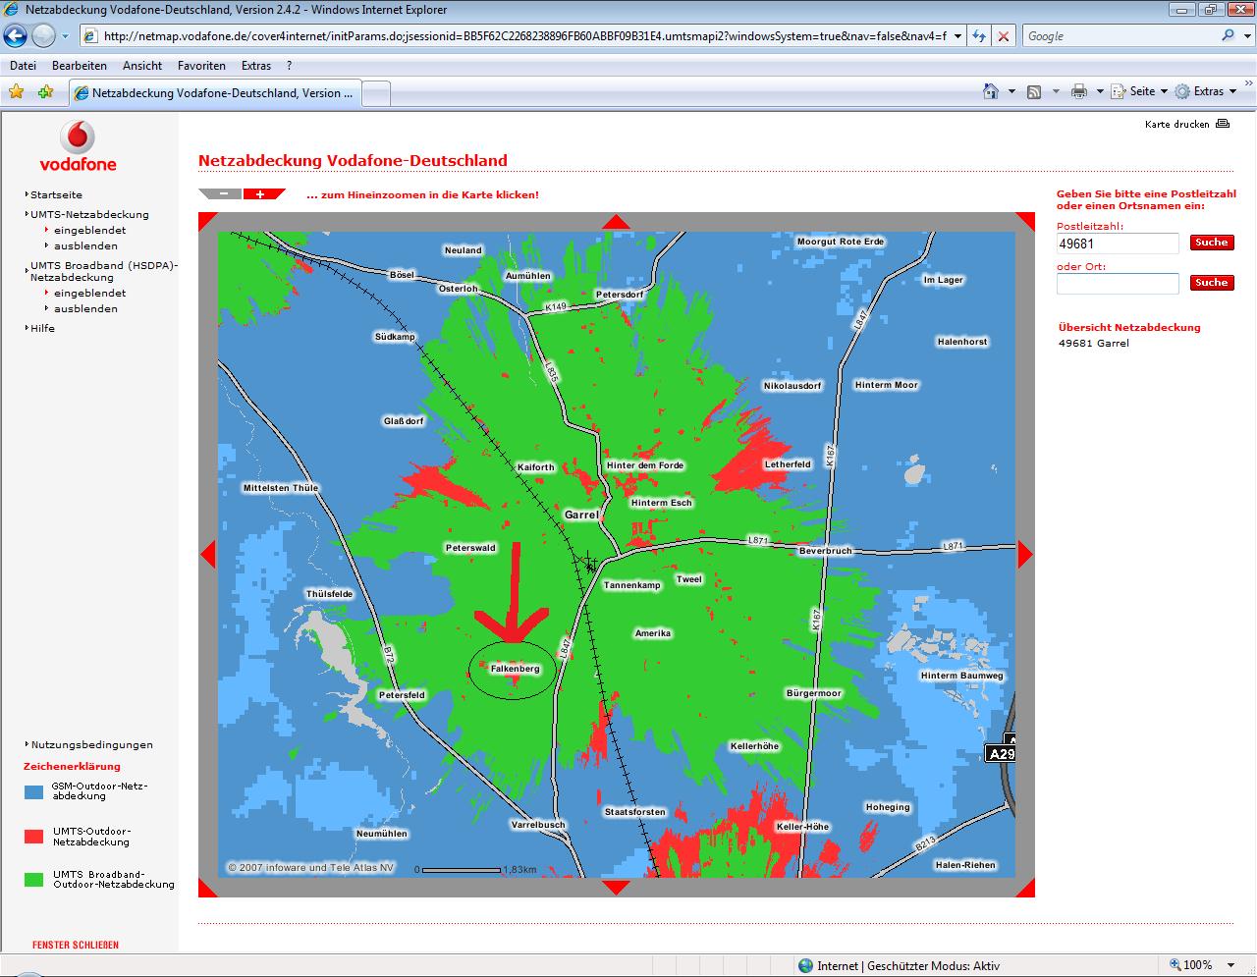
Task: Zoom out the map with minus button
Action: click(x=222, y=193)
